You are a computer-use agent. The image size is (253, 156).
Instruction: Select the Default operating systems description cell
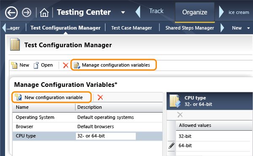coord(105,117)
